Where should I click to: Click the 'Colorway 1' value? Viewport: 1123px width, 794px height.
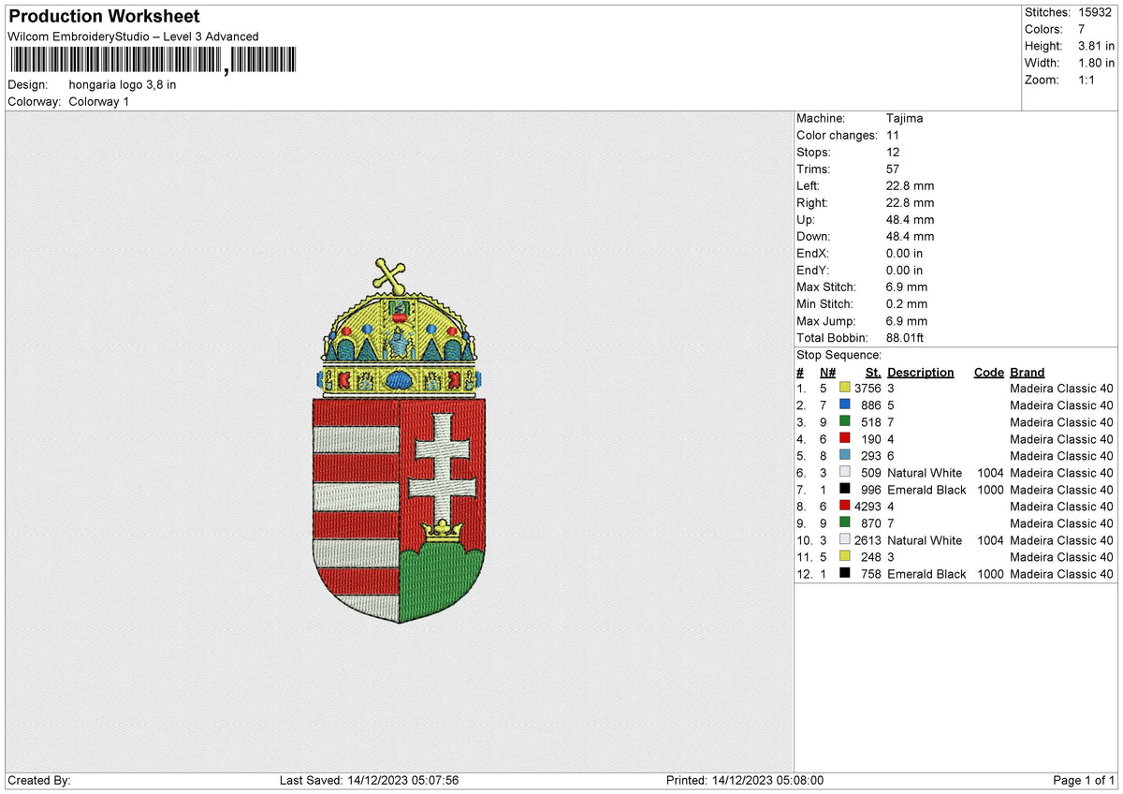click(99, 101)
